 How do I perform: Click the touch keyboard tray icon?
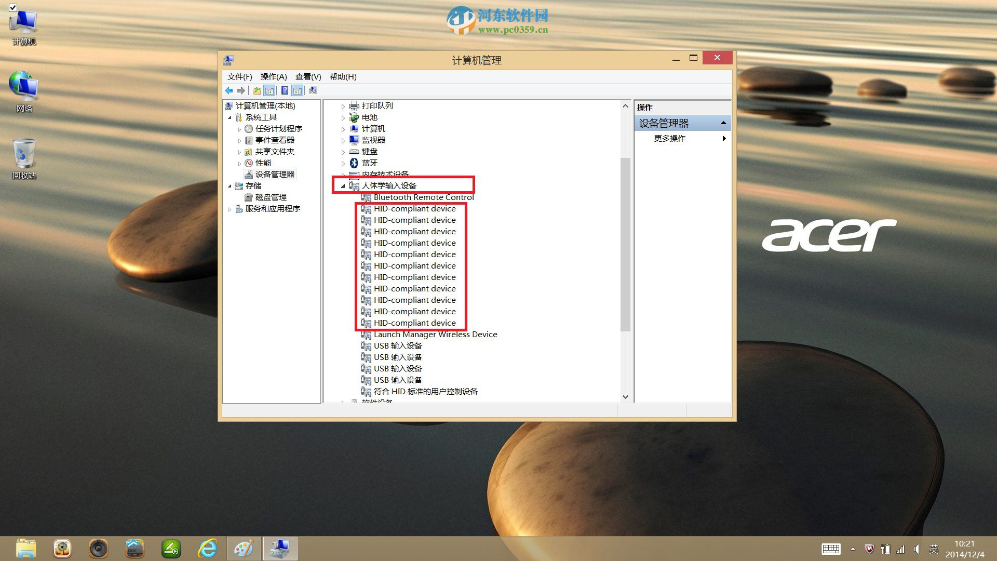tap(831, 549)
